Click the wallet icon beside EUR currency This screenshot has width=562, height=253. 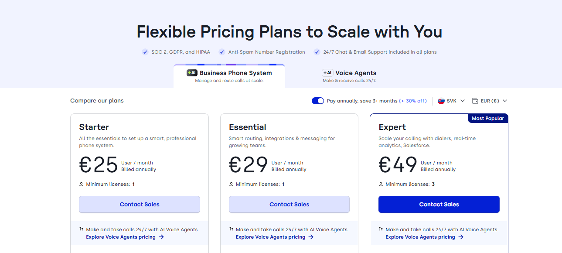(475, 101)
